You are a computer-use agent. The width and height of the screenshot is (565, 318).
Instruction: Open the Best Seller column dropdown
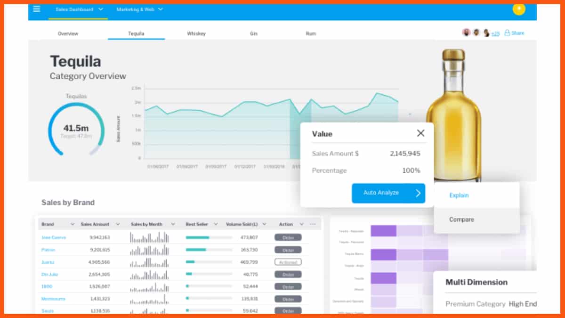pos(216,224)
